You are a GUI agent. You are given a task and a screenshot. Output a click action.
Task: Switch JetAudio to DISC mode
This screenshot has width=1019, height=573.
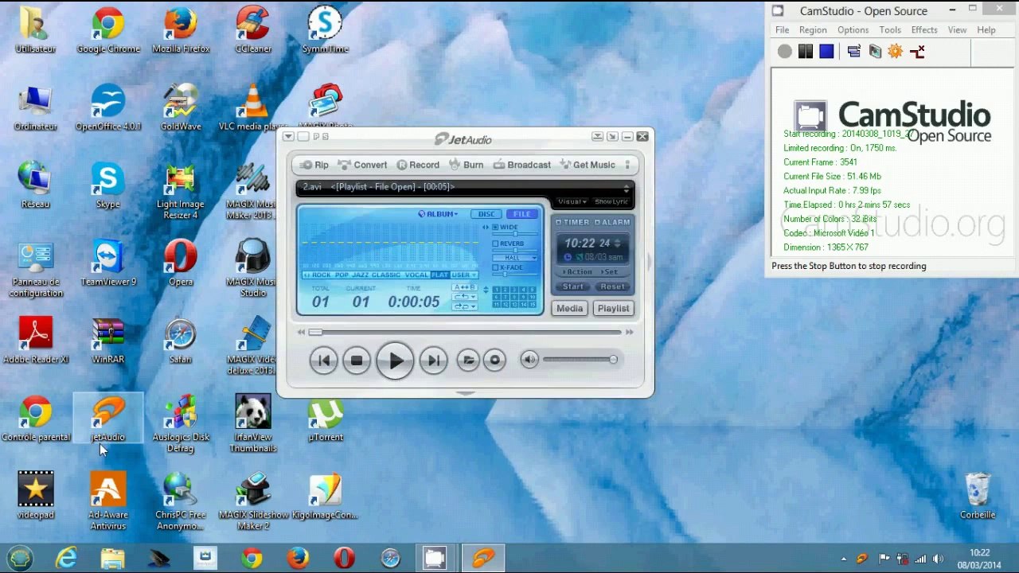[486, 214]
